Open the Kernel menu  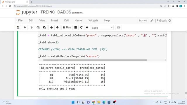79,20
